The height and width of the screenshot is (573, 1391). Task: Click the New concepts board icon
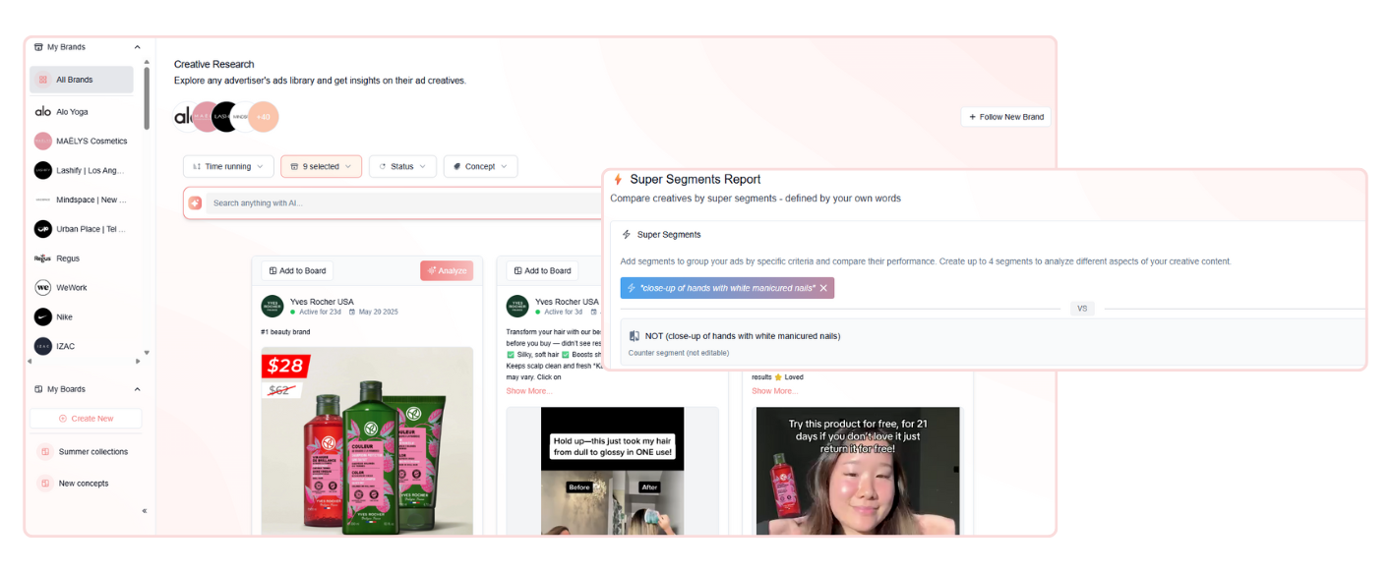point(45,484)
